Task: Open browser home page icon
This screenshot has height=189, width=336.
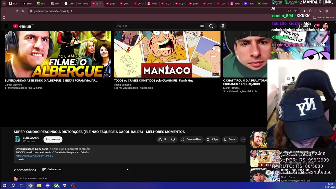Action: tap(23, 11)
